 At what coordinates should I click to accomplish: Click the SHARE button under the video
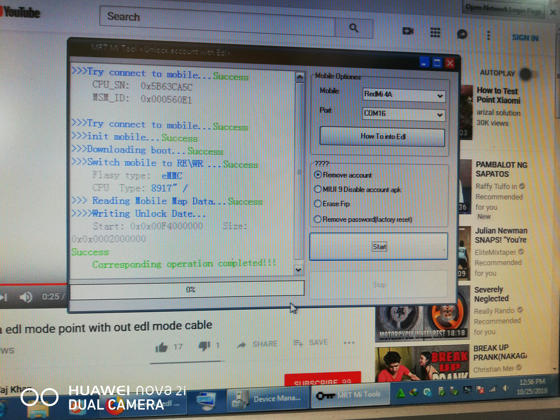[258, 344]
